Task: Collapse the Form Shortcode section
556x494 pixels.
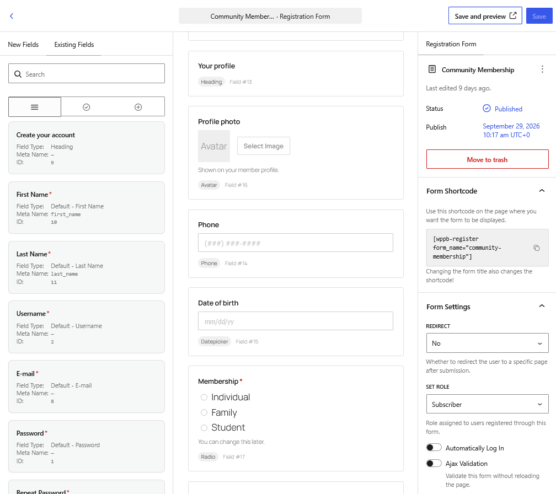Action: [542, 191]
